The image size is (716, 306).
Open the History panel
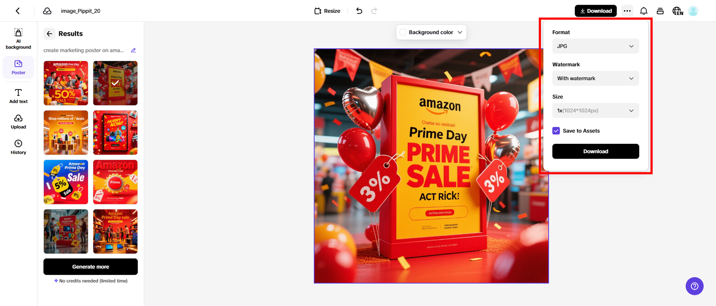click(x=18, y=147)
